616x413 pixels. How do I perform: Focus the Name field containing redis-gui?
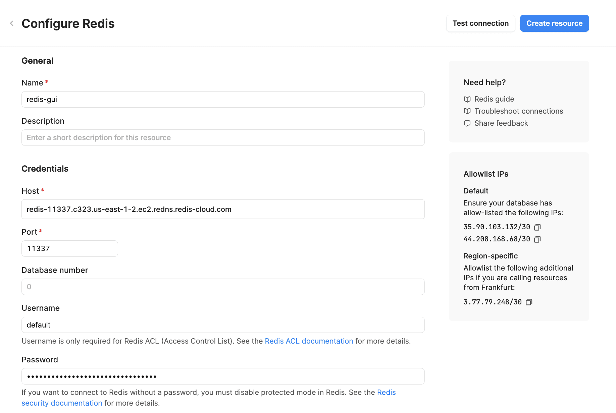[223, 100]
